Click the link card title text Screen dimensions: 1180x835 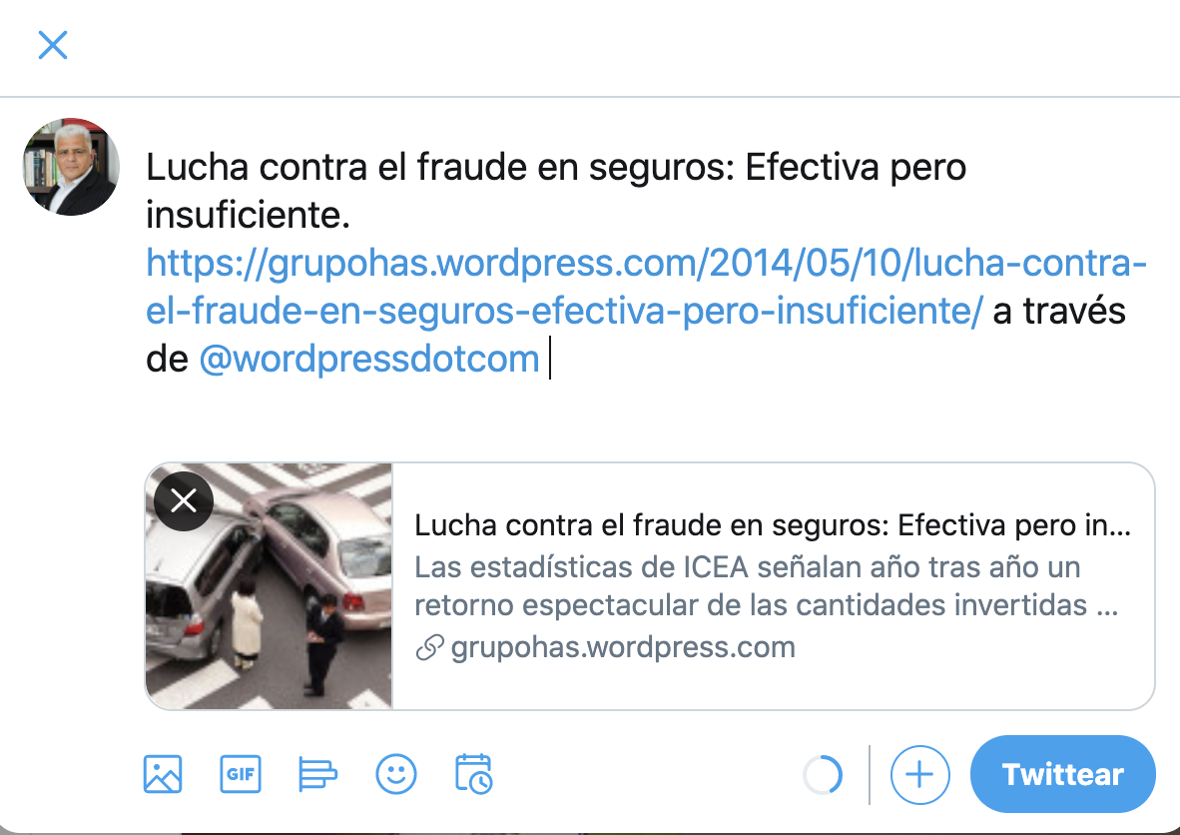click(x=772, y=525)
